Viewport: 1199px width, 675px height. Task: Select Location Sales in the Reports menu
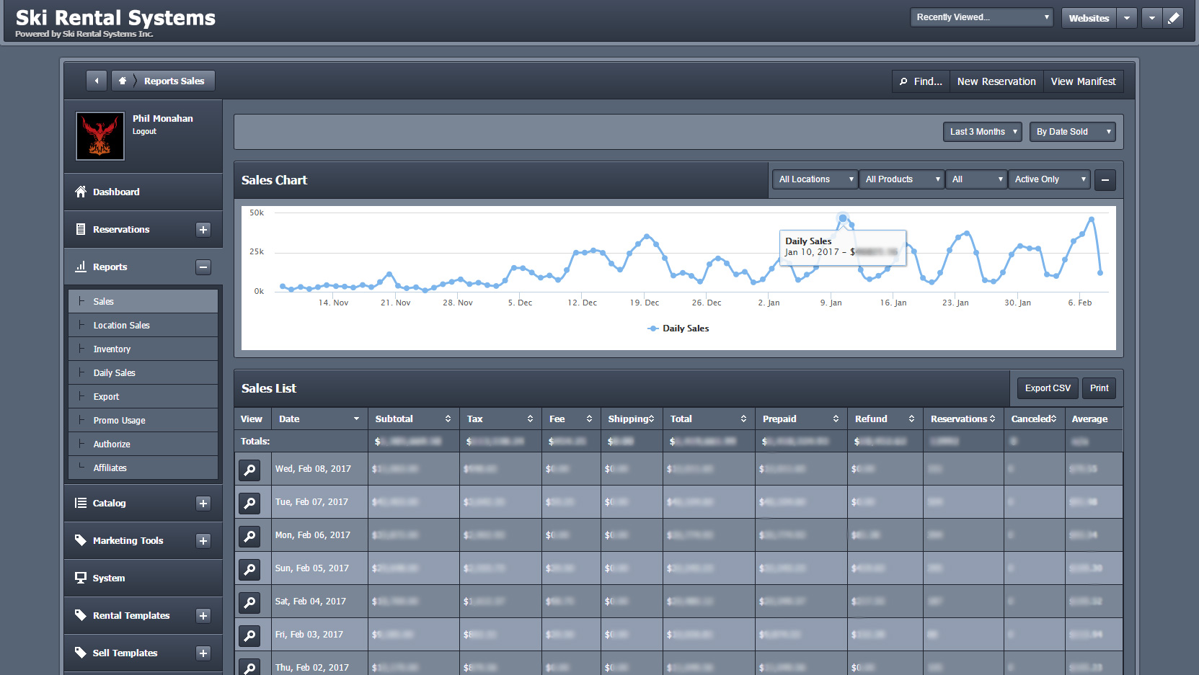(x=122, y=325)
